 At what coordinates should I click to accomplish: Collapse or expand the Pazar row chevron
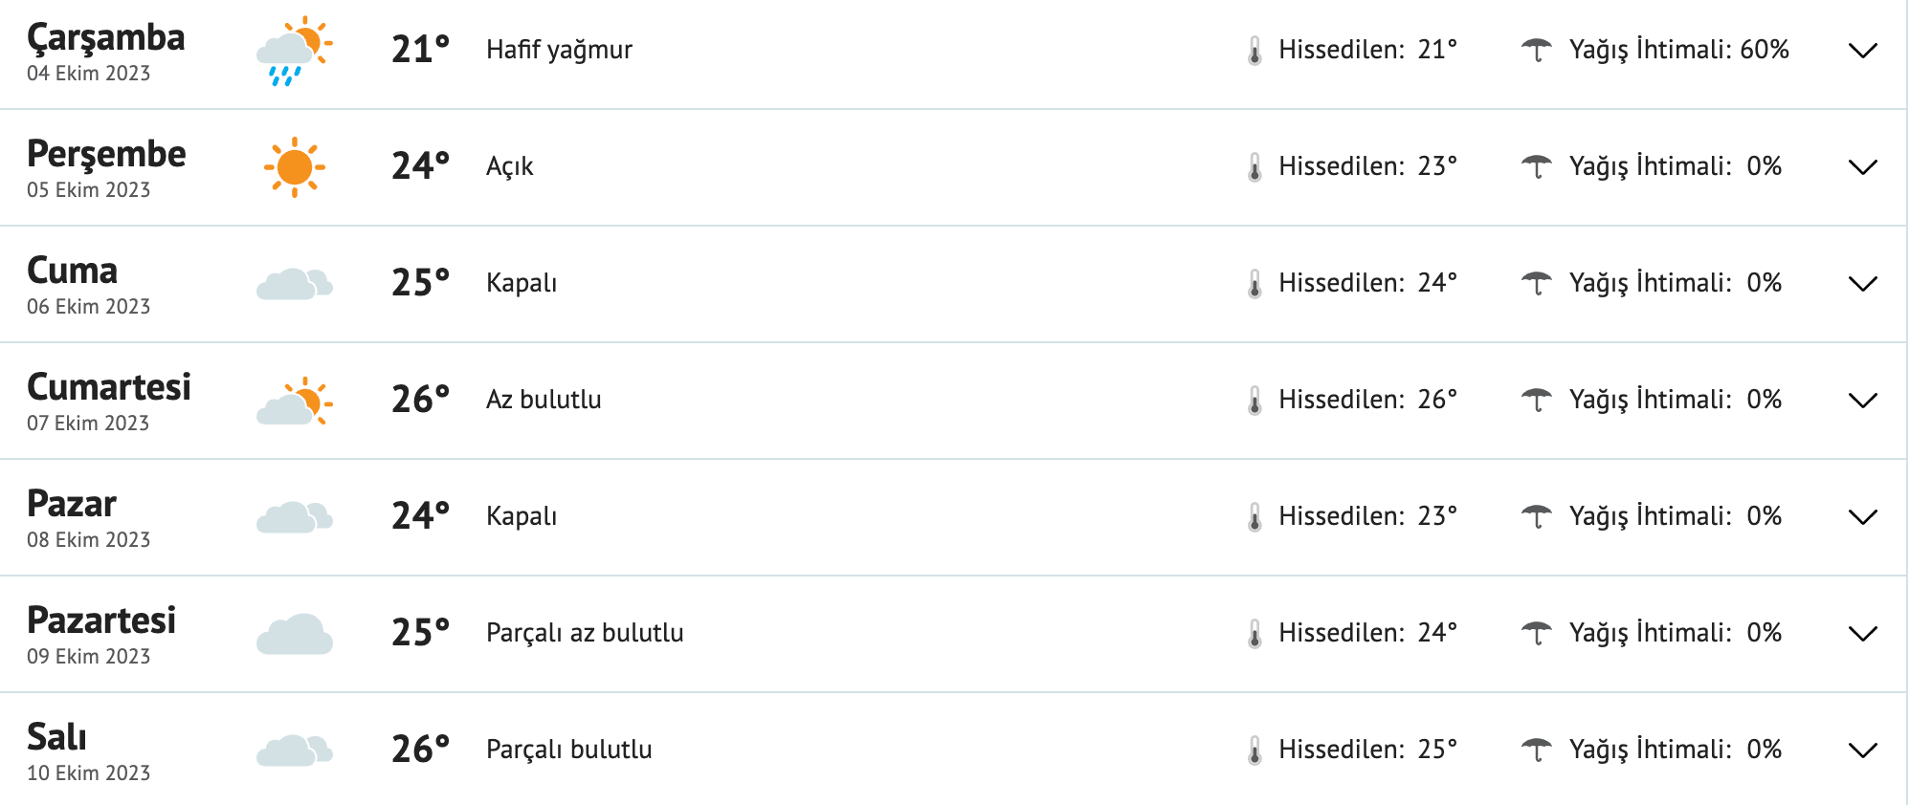click(1861, 518)
